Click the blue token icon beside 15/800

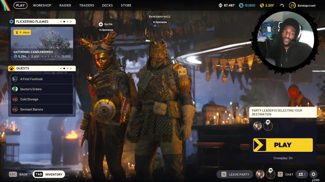click(241, 5)
